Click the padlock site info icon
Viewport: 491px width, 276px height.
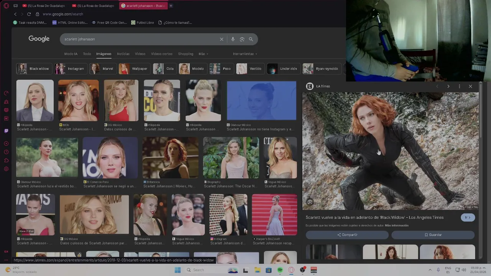(37, 14)
